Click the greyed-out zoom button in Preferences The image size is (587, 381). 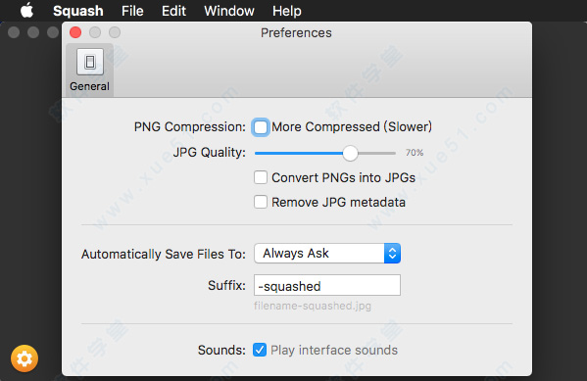pyautogui.click(x=115, y=32)
